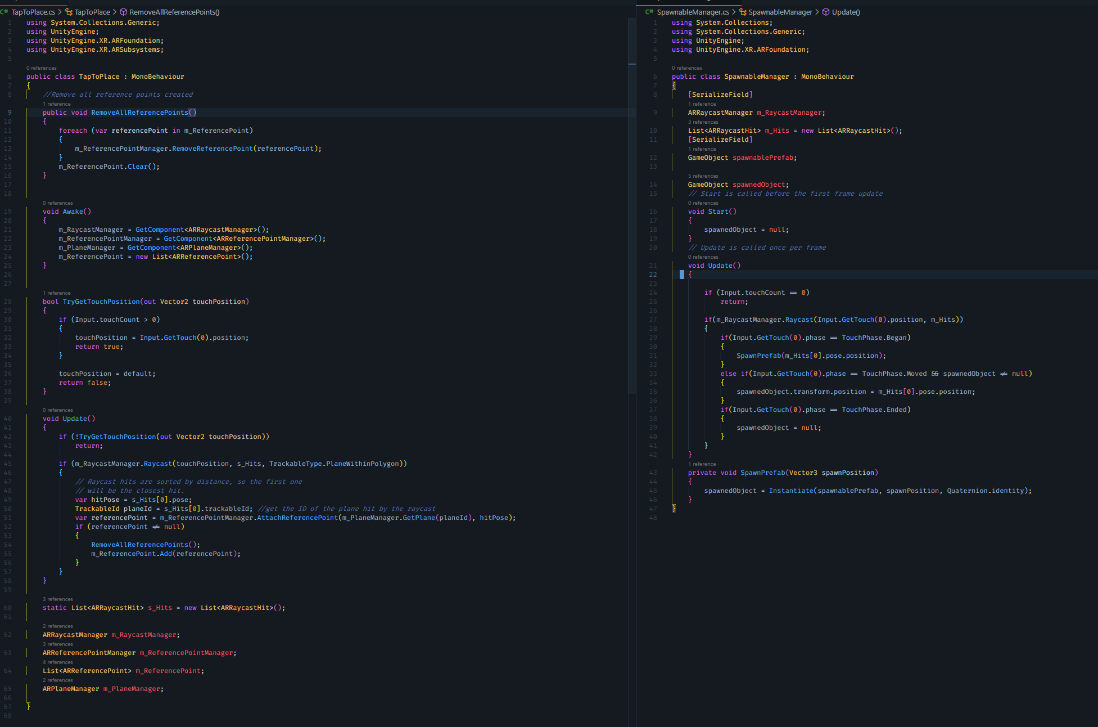Screen dimensions: 1098x727
Task: Open '0 references' lens above void Start()
Action: click(703, 203)
